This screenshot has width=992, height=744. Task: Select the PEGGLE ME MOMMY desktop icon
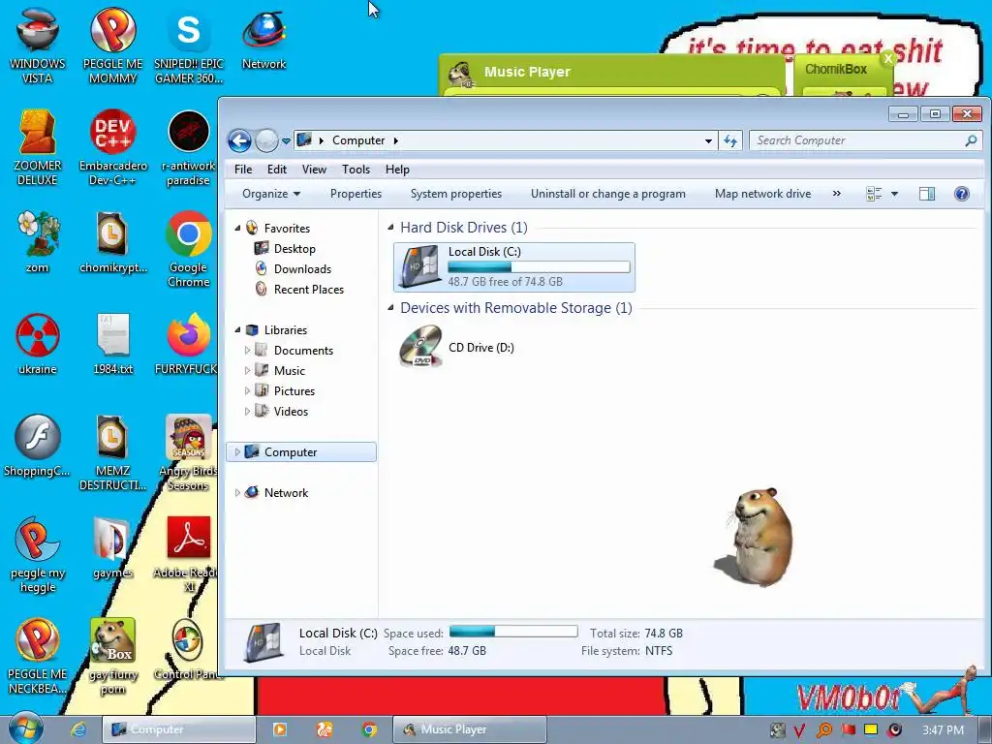(112, 46)
